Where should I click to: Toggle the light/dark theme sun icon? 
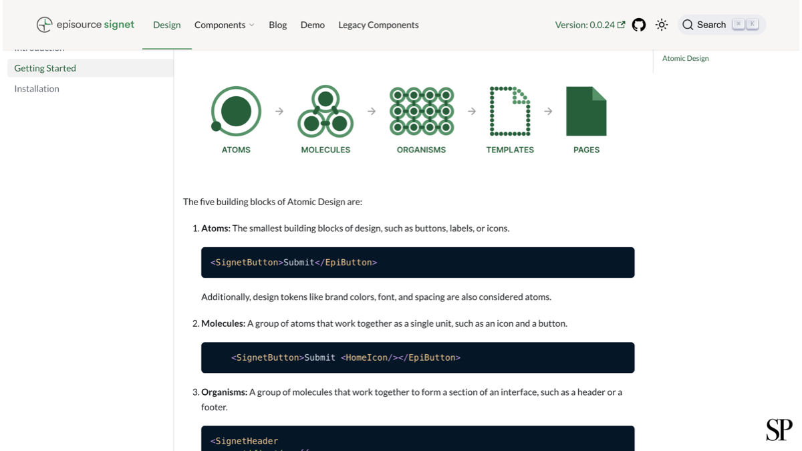(662, 25)
